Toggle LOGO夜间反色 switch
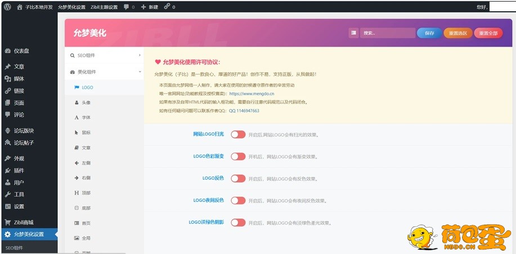Image resolution: width=516 pixels, height=254 pixels. [238, 201]
